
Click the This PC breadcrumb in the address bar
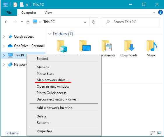49,22
